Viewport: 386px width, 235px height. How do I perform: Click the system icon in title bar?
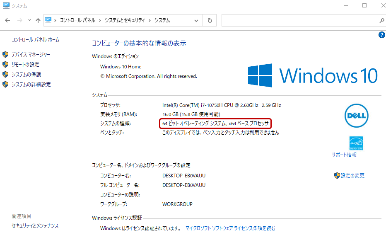6,5
